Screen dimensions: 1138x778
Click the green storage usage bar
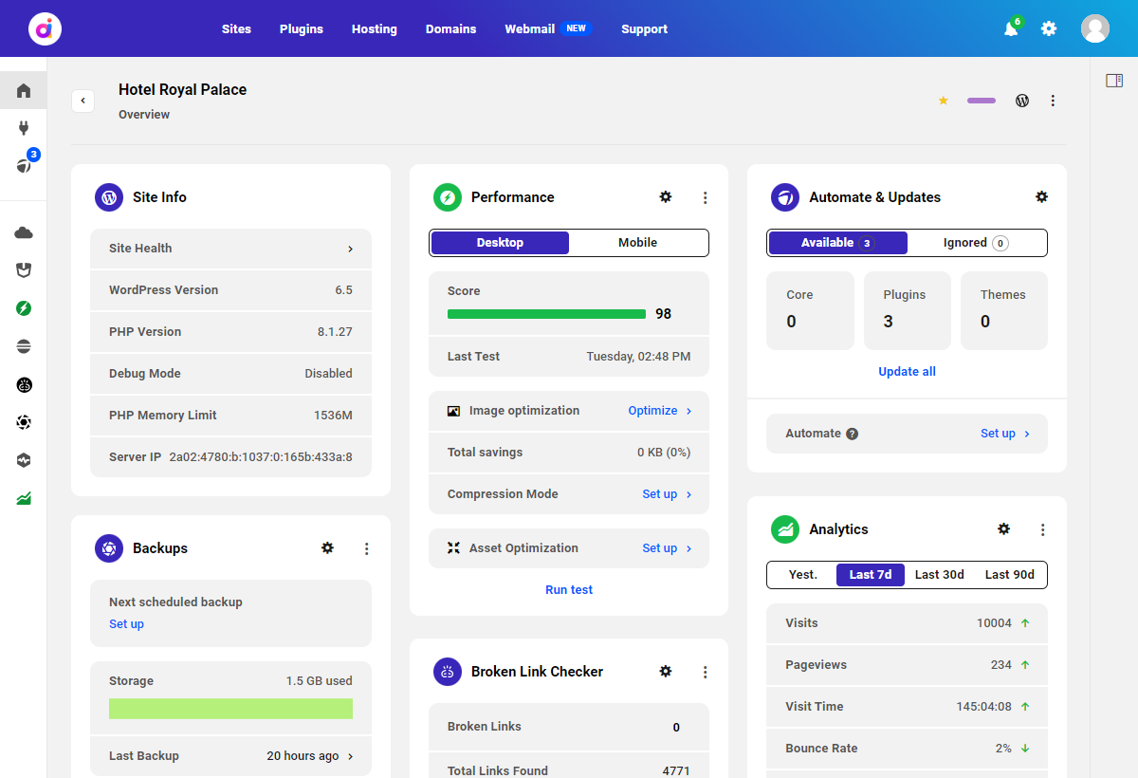click(x=230, y=709)
